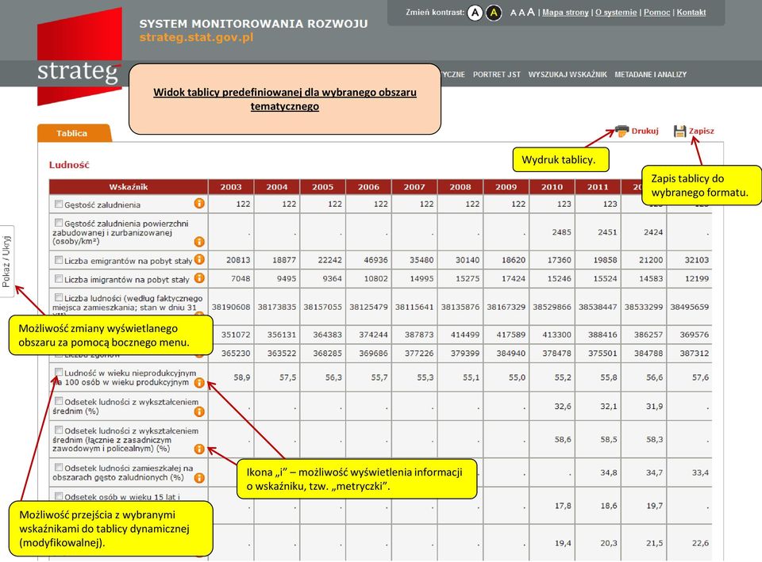Click the 2009 column header
This screenshot has height=562, width=762.
(x=506, y=187)
